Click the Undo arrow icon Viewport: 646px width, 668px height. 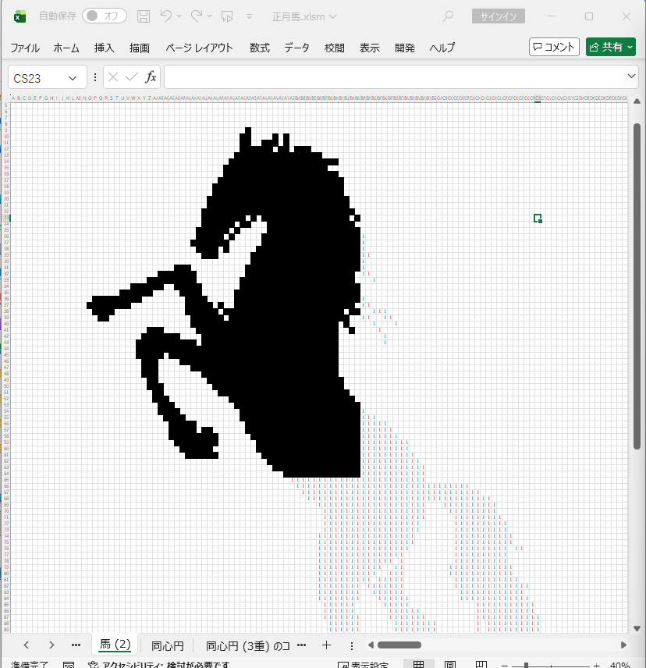[165, 16]
